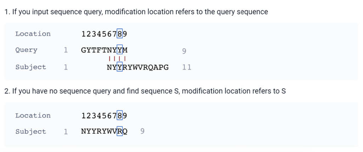Click the second Location label
Screen dimensions: 363x152
tap(33, 115)
